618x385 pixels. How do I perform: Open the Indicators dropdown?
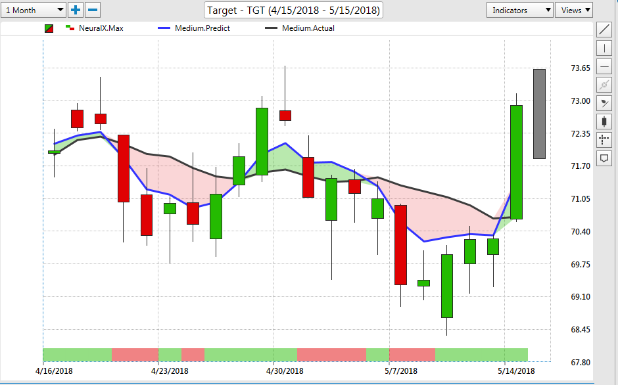pos(520,10)
